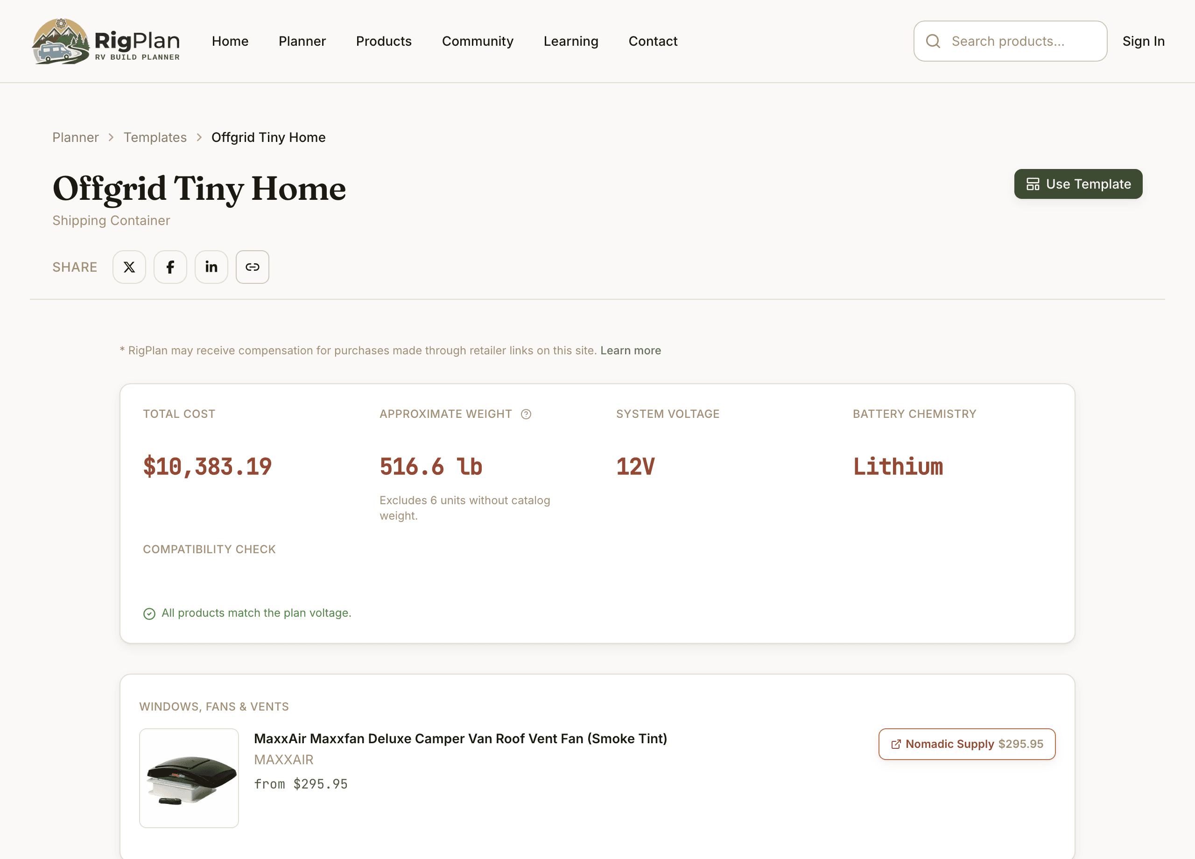Click the RigPlan logo

coord(106,41)
